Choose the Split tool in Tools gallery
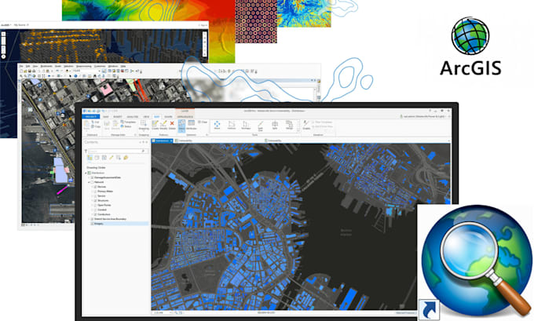The height and width of the screenshot is (321, 534). pos(275,125)
